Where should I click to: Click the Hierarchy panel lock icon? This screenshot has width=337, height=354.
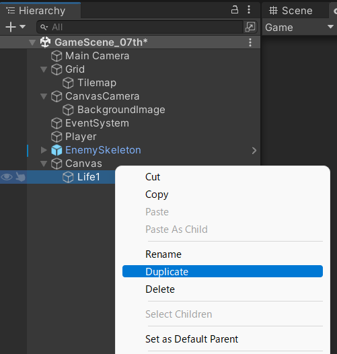click(x=235, y=9)
